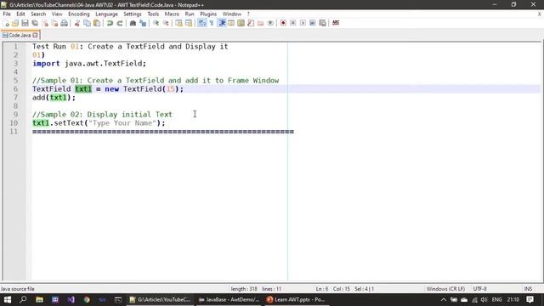Paste using the clipboard toolbar icon
The image size is (544, 306).
tap(97, 23)
